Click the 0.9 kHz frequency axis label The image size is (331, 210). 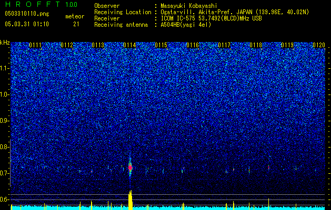pos(5,121)
